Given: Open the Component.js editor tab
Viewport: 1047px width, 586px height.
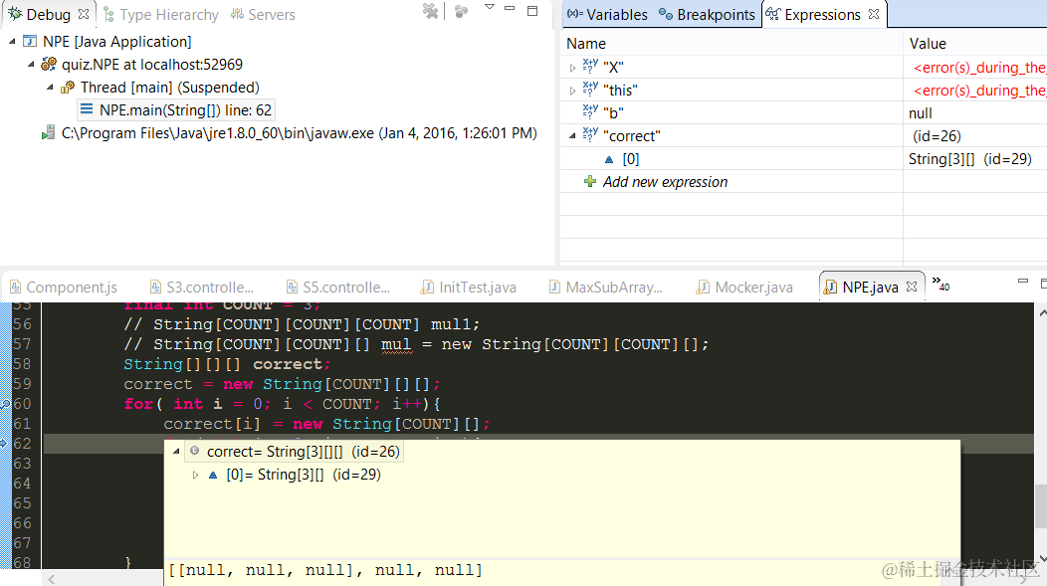Looking at the screenshot, I should click(64, 288).
